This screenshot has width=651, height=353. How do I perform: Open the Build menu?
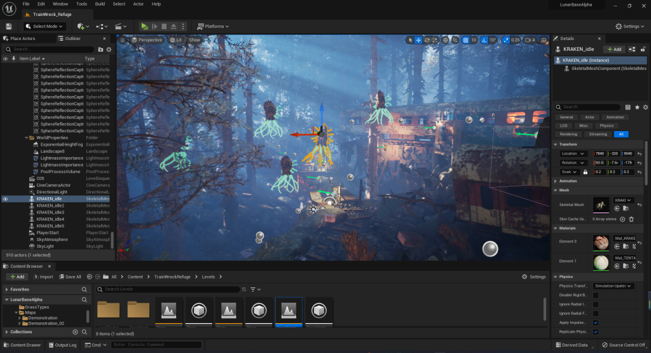click(x=100, y=4)
